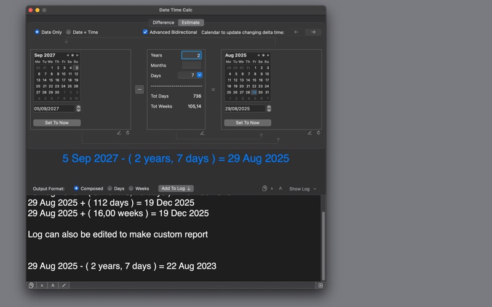Click the Tot Days value 736
Viewport: 492px width, 307px height.
pos(197,96)
